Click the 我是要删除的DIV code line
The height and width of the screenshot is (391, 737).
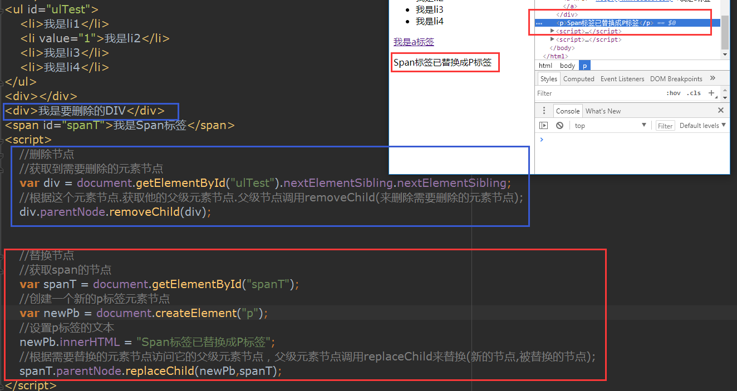[85, 111]
